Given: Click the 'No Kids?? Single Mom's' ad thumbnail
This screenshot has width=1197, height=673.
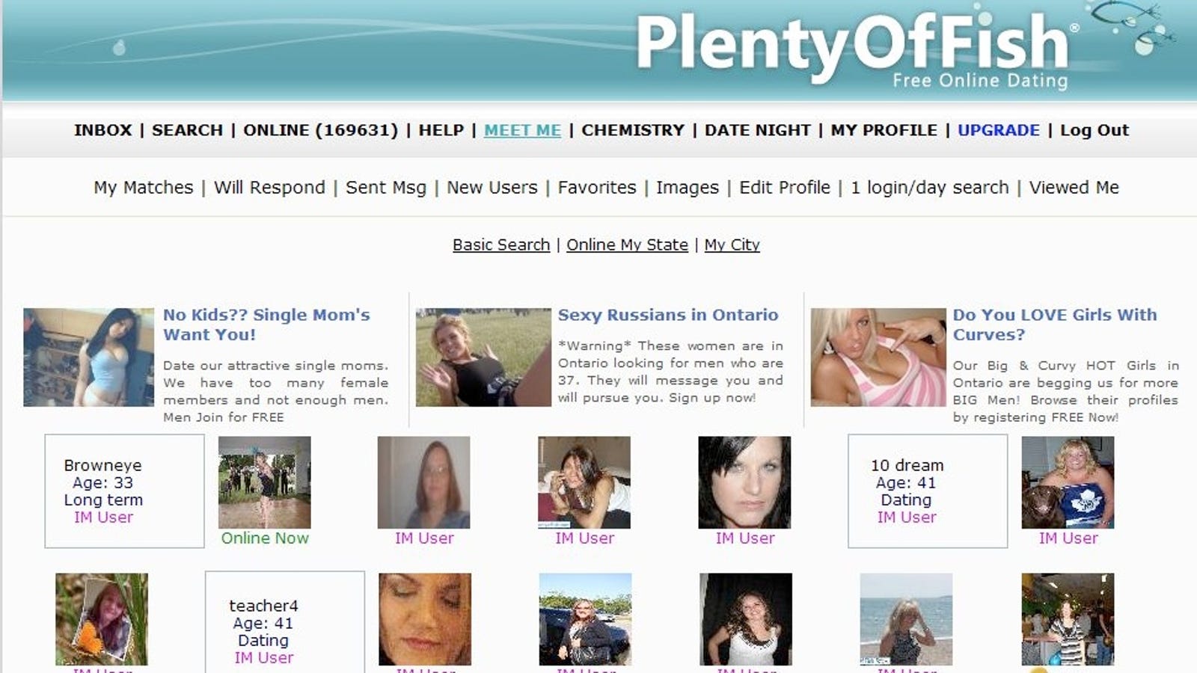Looking at the screenshot, I should coord(88,357).
